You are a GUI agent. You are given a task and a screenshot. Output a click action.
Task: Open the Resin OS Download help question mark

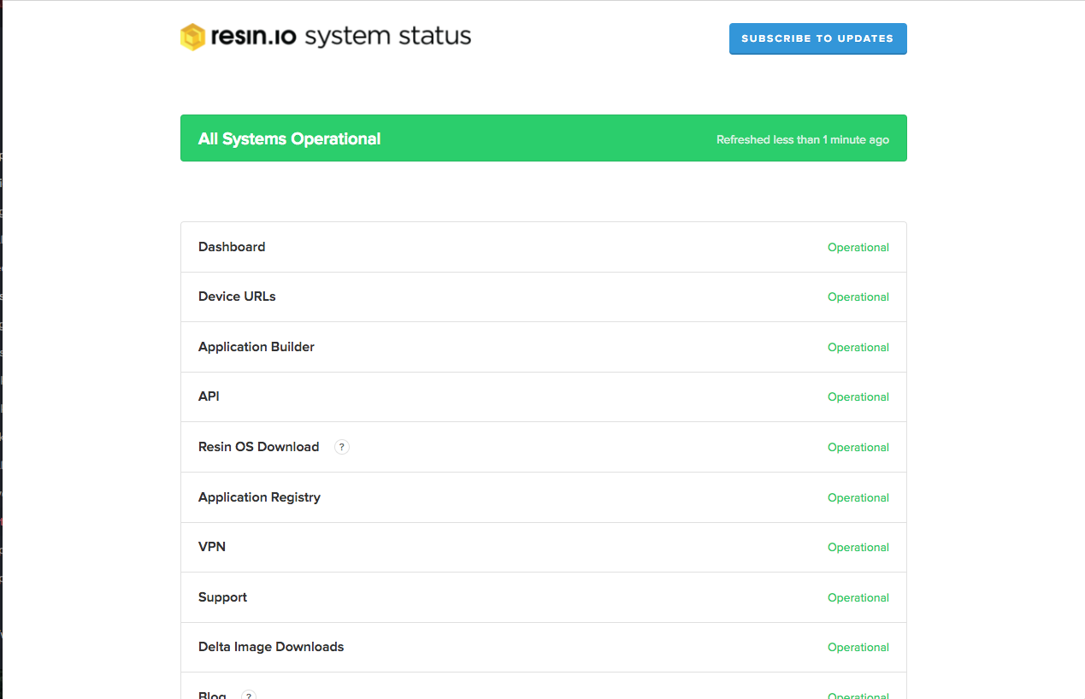[342, 447]
